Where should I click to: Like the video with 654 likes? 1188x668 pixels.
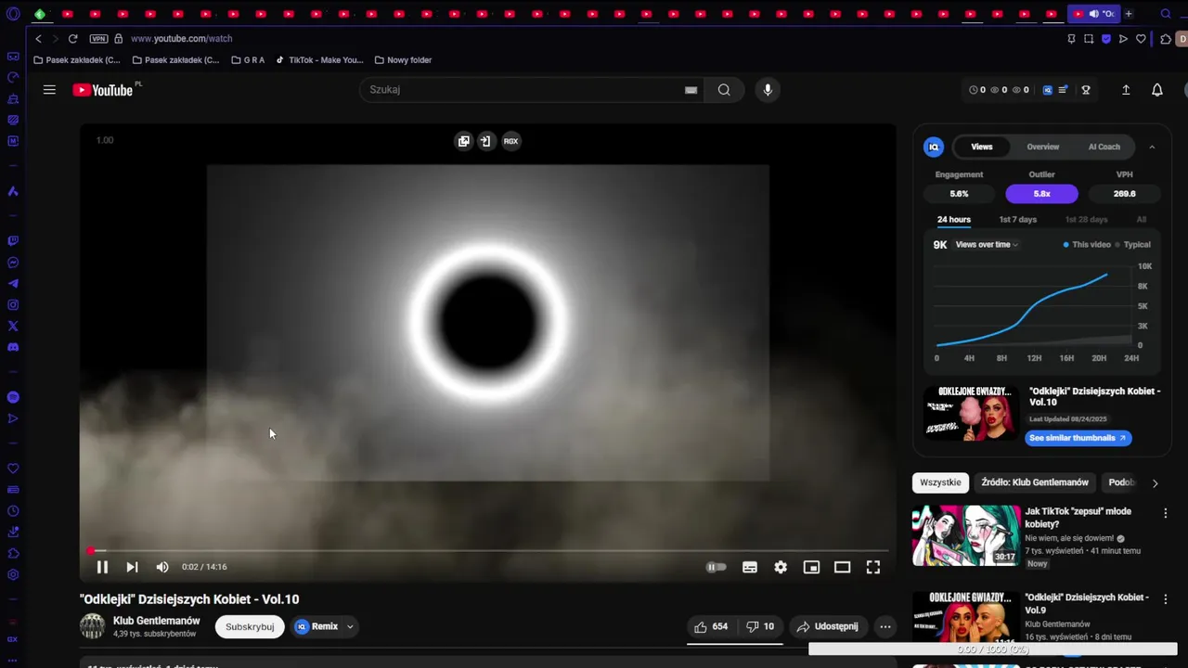click(711, 626)
